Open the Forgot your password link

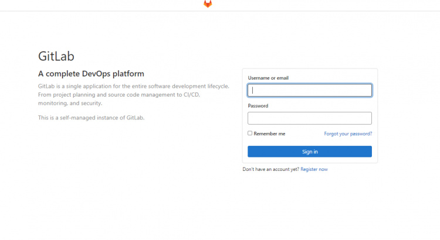(348, 134)
